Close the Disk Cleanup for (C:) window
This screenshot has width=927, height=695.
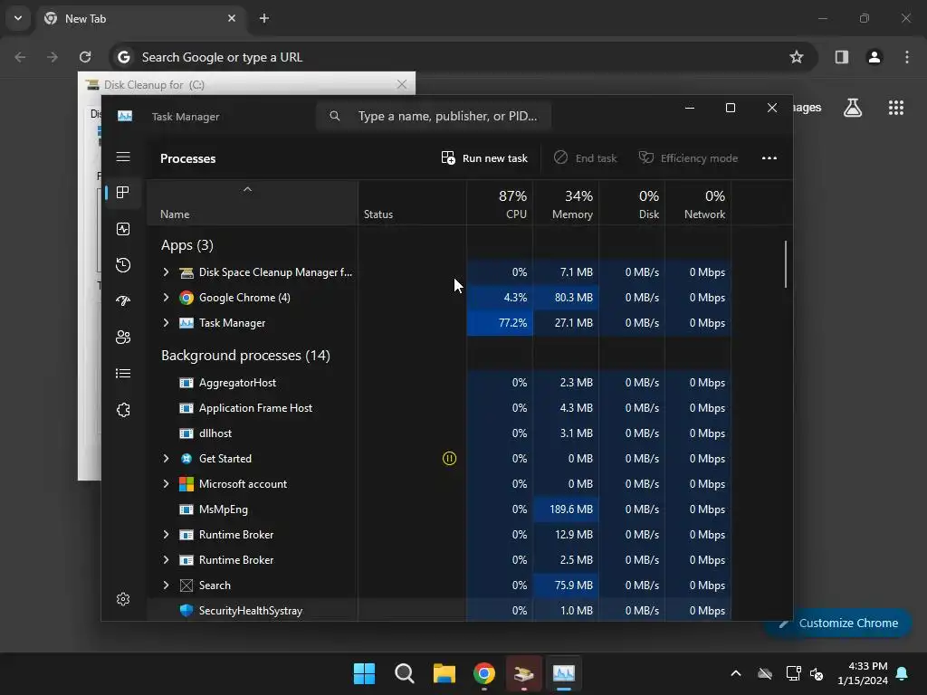click(402, 84)
